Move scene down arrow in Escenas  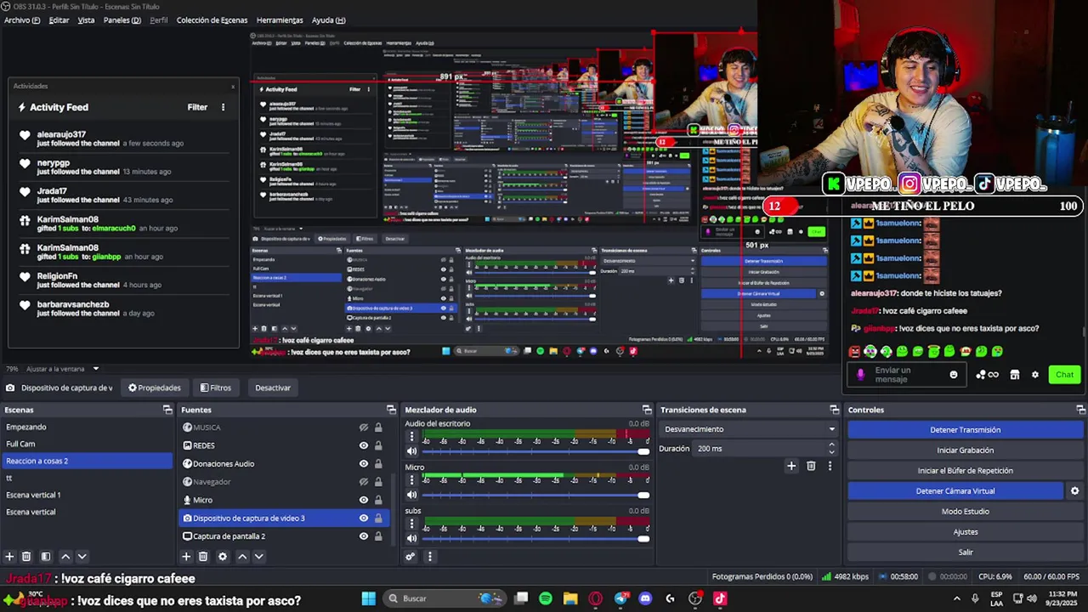pyautogui.click(x=82, y=557)
